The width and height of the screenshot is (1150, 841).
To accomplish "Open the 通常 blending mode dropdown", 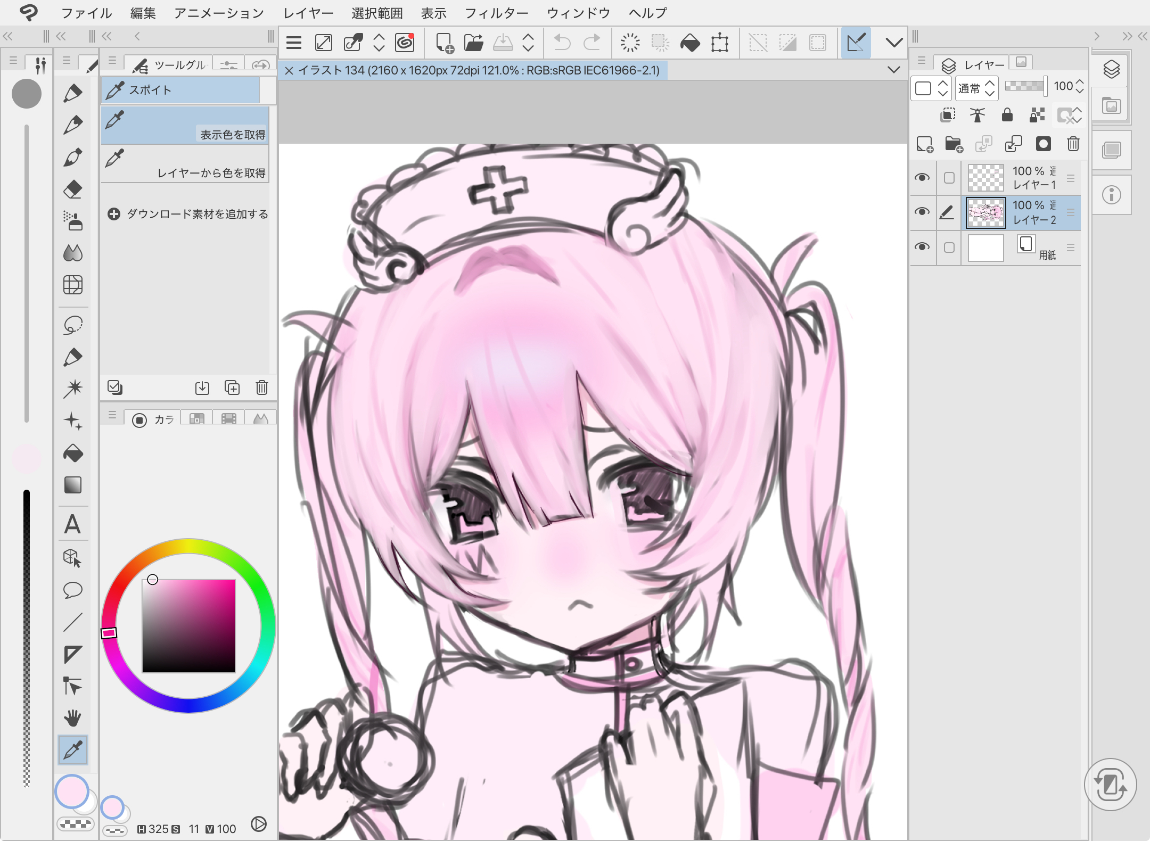I will [x=976, y=88].
